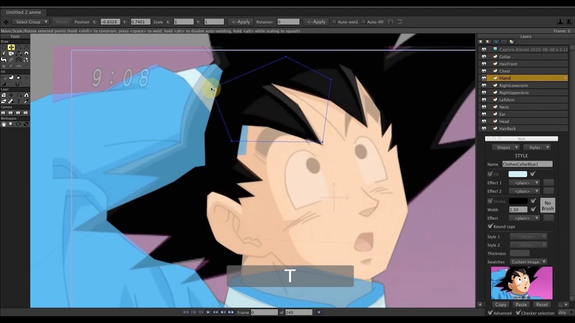The width and height of the screenshot is (575, 323).
Task: Toggle the Auto-weld checkbox
Action: [x=334, y=22]
